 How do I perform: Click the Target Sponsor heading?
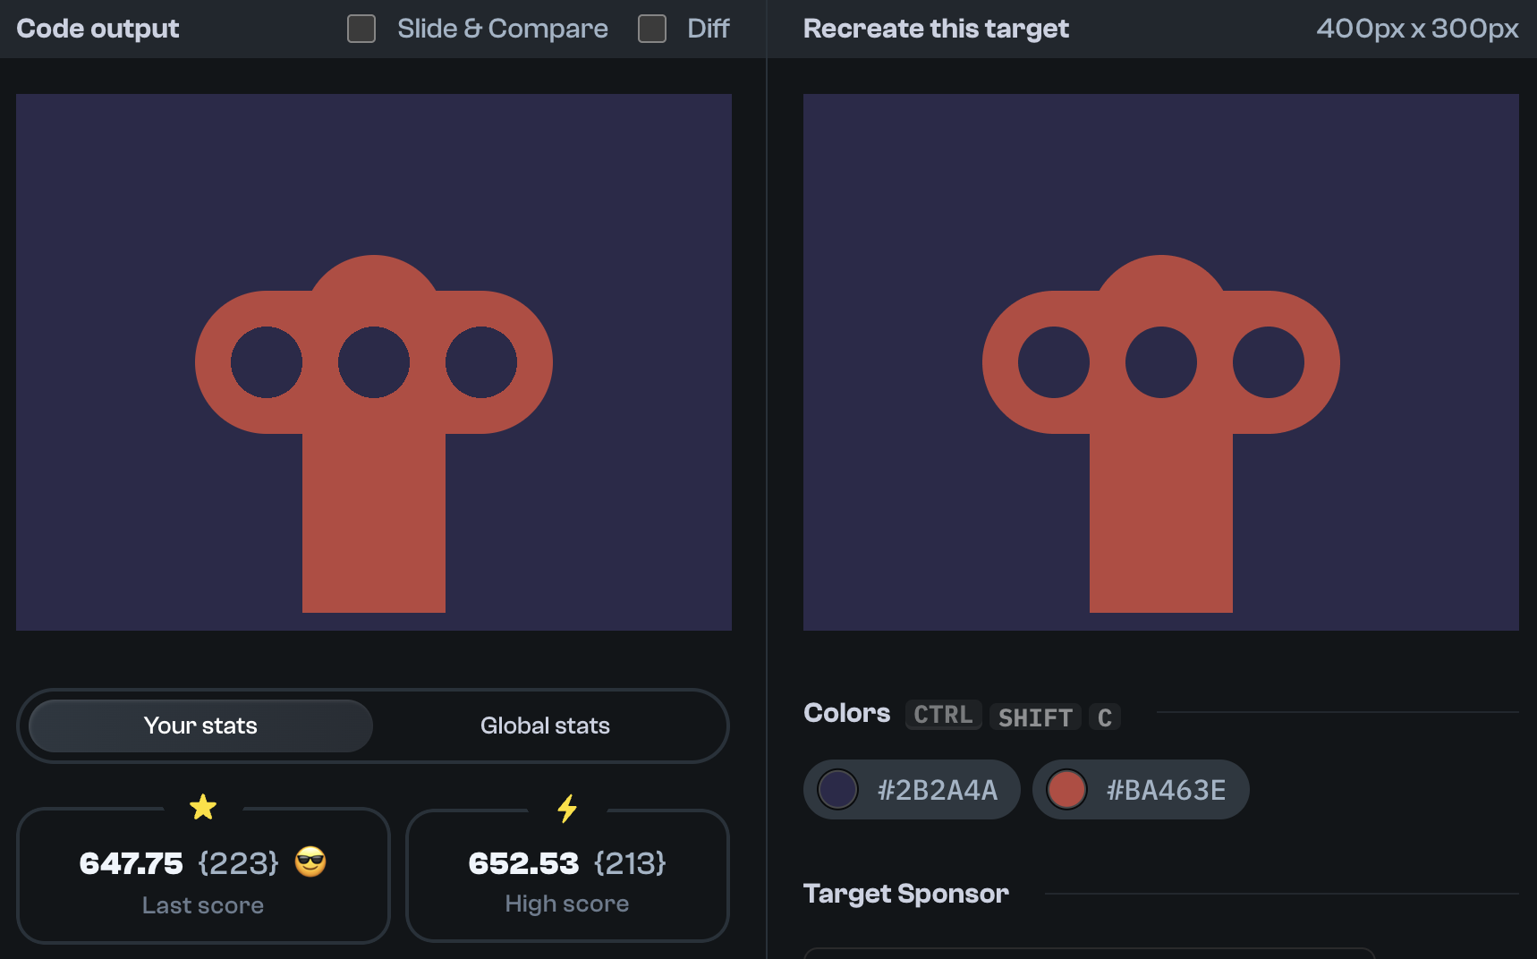click(905, 894)
